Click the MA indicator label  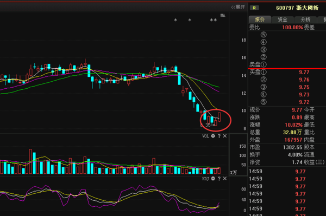click(x=223, y=15)
